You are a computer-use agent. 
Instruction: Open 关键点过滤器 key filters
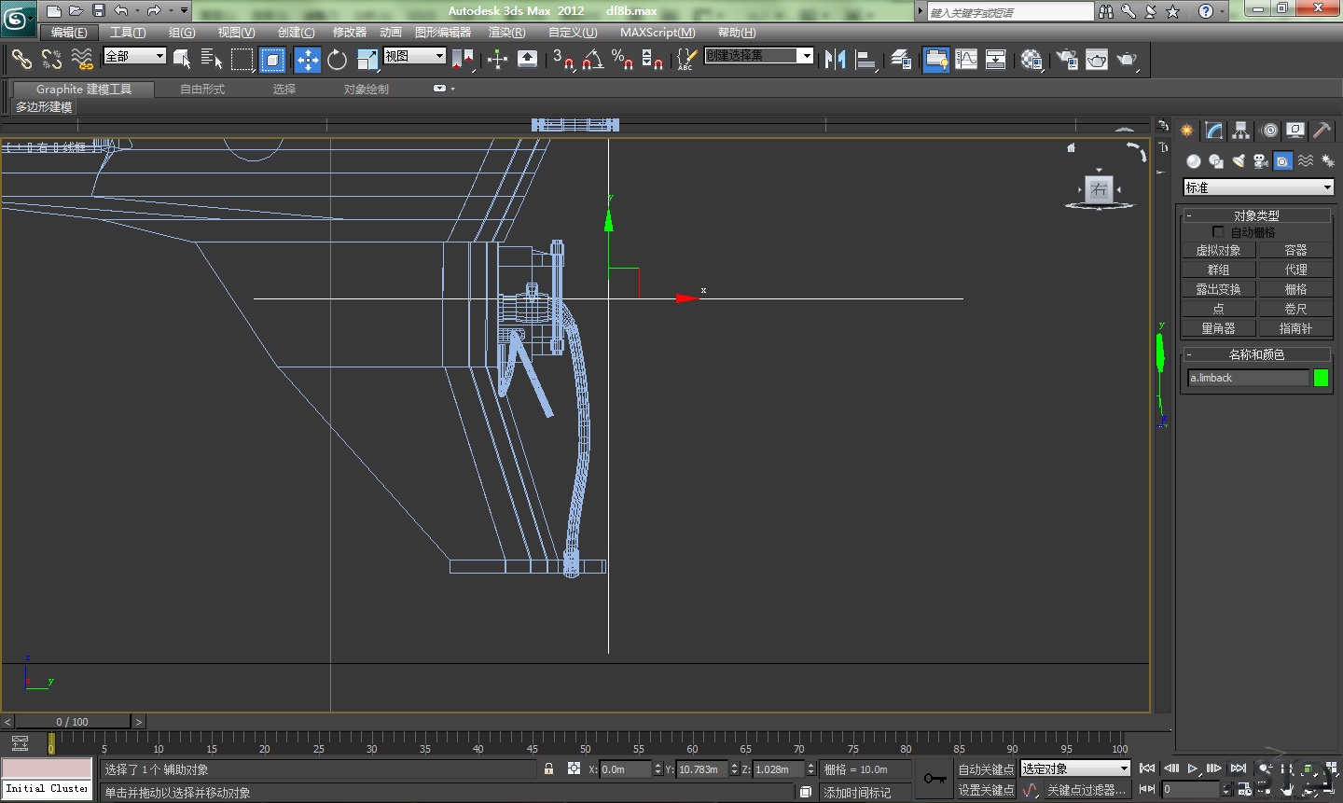pyautogui.click(x=1087, y=790)
